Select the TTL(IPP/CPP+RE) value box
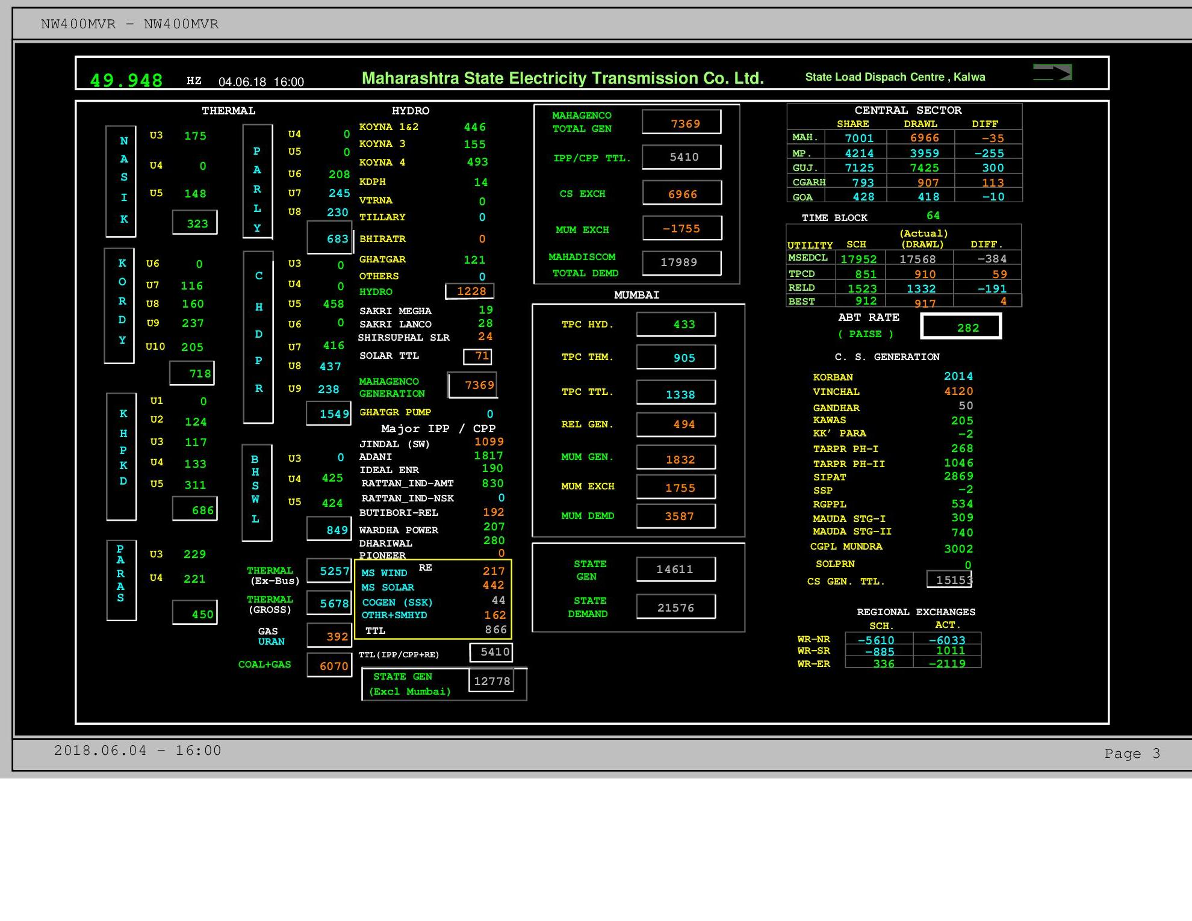 point(491,652)
